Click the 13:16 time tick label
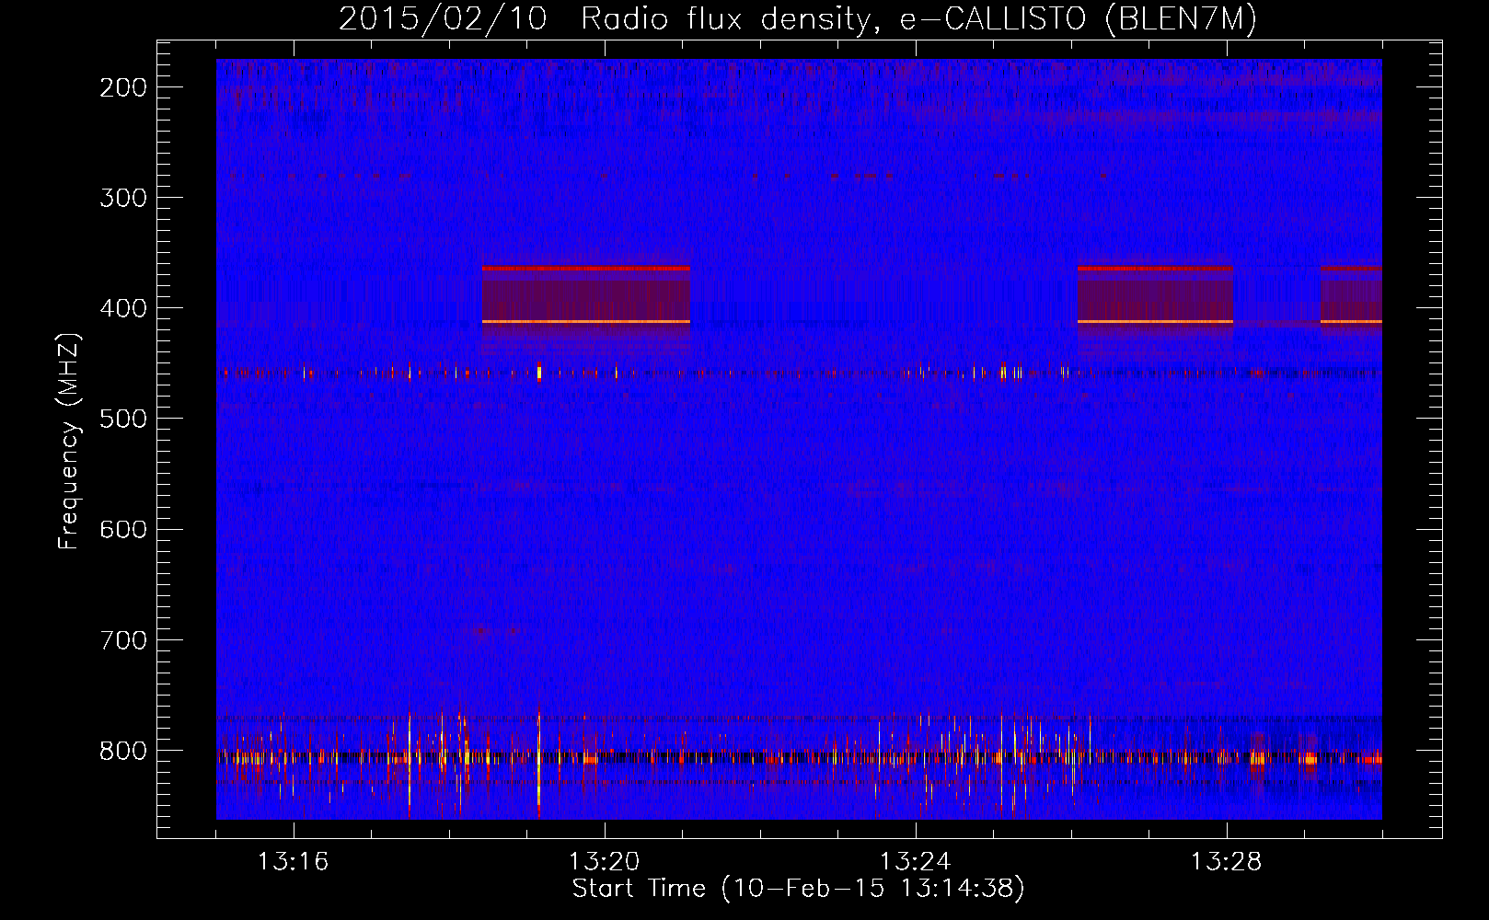The image size is (1489, 920). point(294,862)
